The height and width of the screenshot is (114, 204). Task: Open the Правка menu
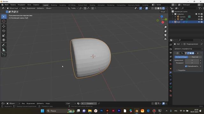point(13,5)
